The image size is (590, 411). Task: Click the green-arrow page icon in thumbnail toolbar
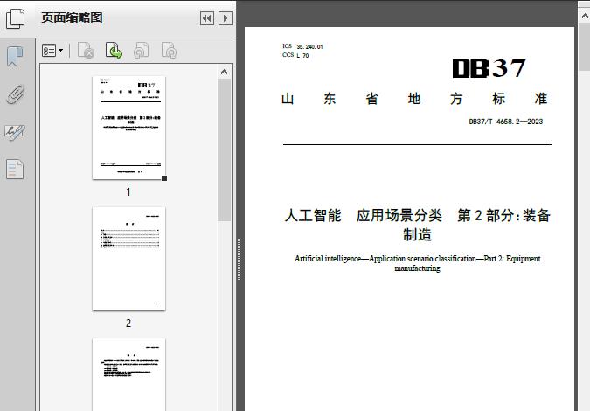(114, 52)
